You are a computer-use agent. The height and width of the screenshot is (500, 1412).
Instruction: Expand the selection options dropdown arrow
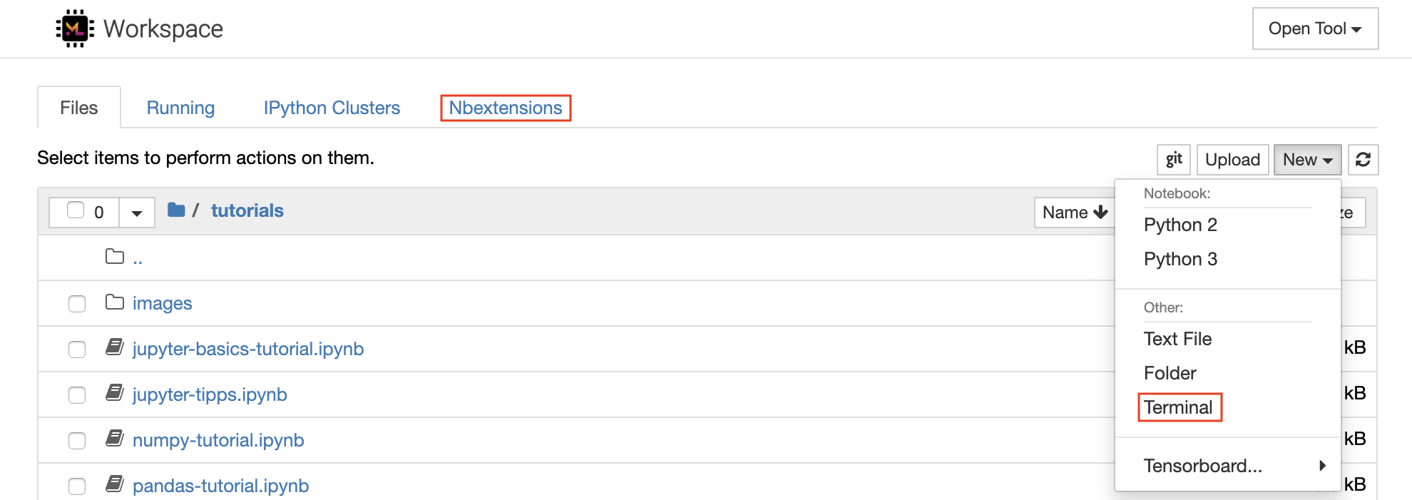[137, 213]
